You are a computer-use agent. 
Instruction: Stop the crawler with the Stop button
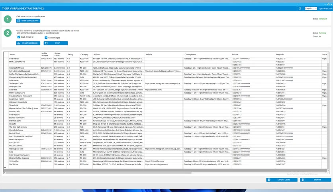[56, 43]
